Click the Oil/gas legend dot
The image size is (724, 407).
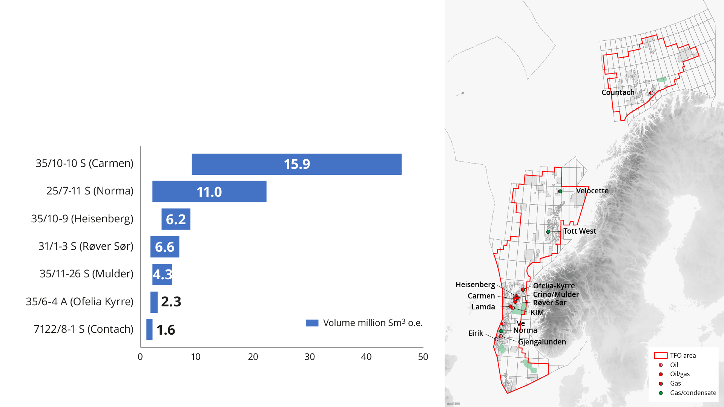pyautogui.click(x=661, y=374)
